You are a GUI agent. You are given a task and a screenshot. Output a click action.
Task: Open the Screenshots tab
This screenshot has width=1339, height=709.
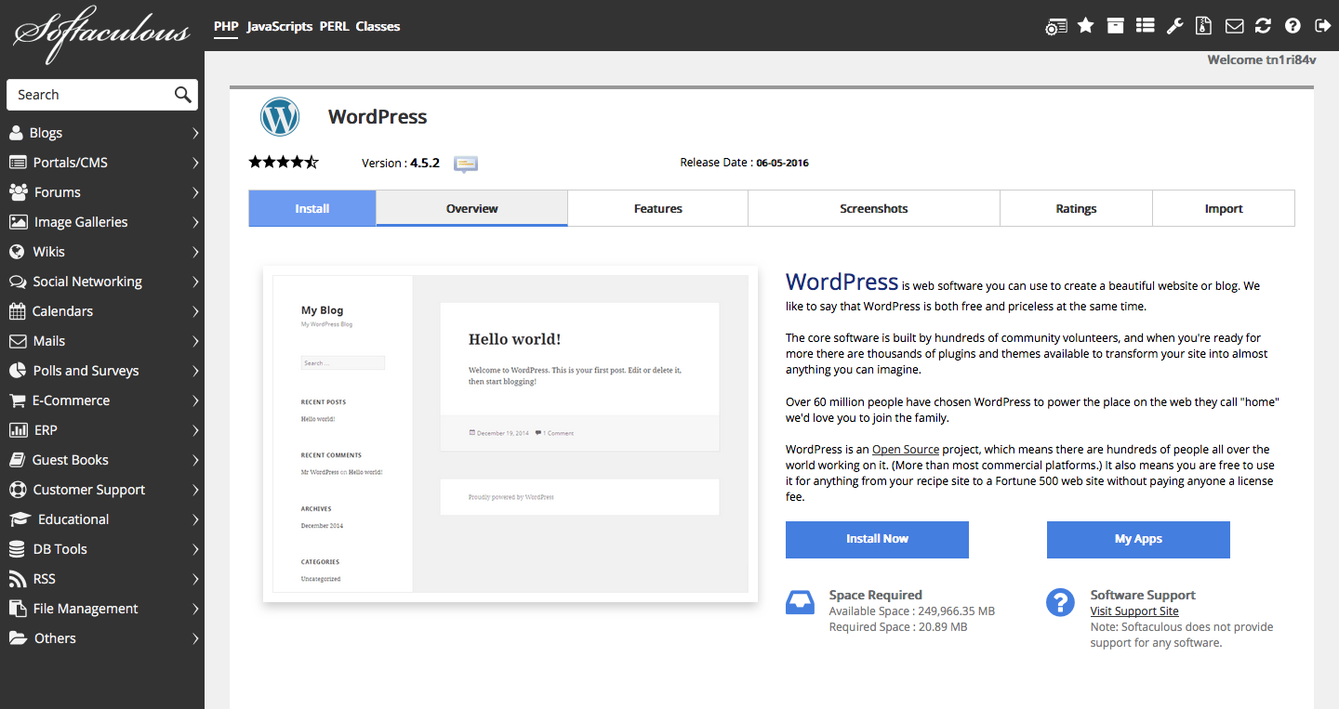(873, 209)
